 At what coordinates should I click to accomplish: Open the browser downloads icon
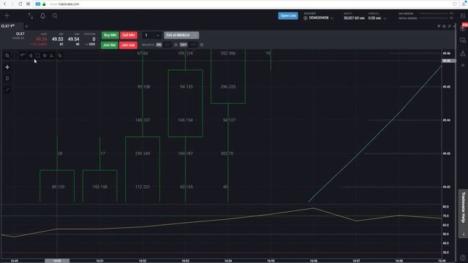[464, 4]
